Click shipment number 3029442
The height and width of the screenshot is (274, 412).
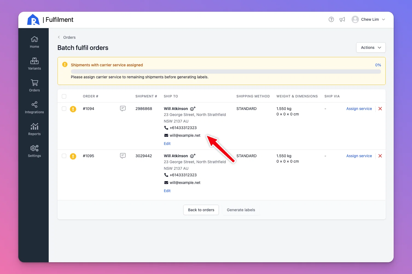click(144, 156)
